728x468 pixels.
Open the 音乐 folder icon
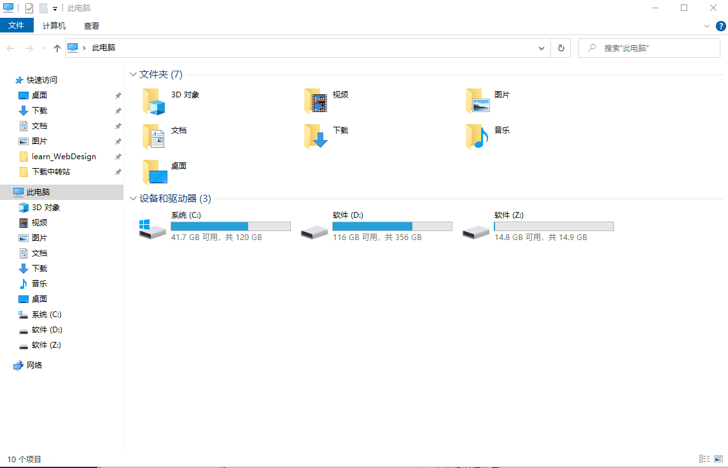pyautogui.click(x=477, y=137)
